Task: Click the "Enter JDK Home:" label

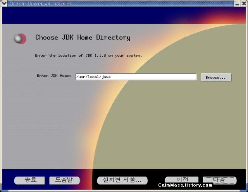Action: pos(54,76)
